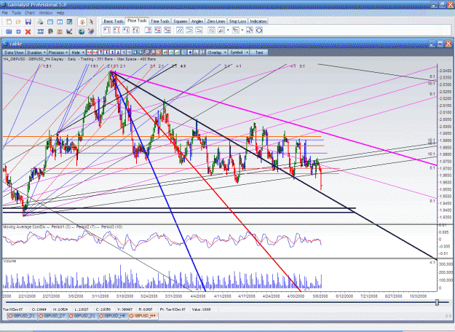
Task: Select the parallel diagonal lines price tool
Action: 180,30
